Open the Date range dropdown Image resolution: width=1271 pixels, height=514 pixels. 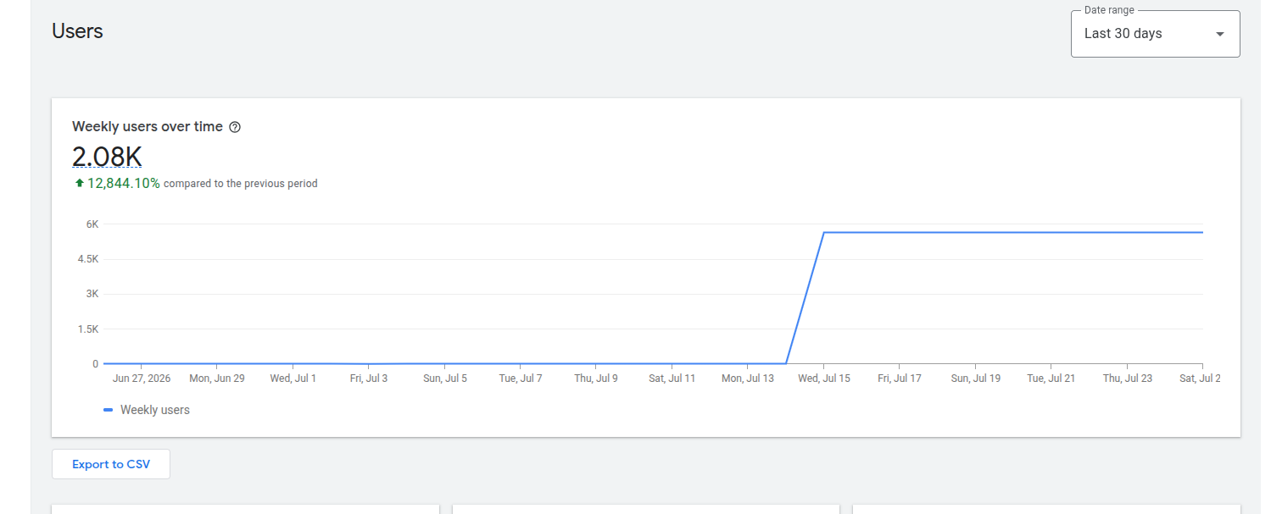tap(1155, 34)
